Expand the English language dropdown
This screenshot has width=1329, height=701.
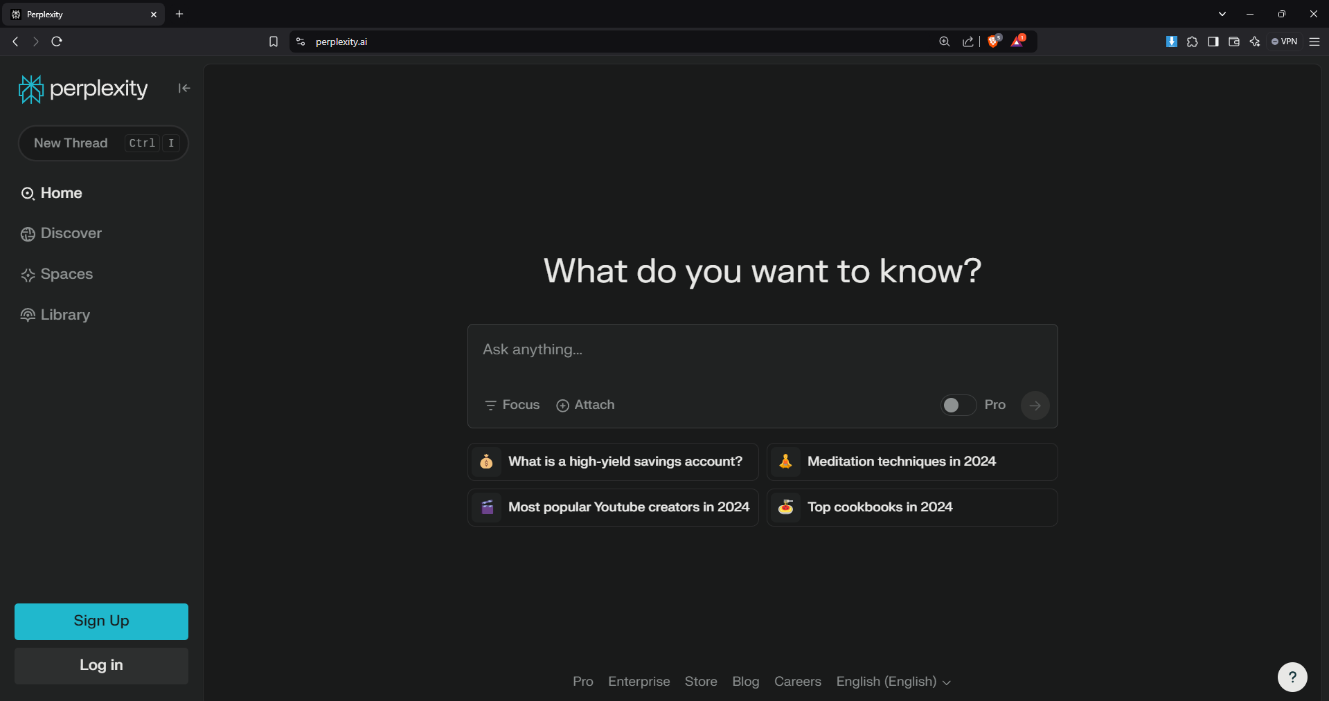[893, 682]
